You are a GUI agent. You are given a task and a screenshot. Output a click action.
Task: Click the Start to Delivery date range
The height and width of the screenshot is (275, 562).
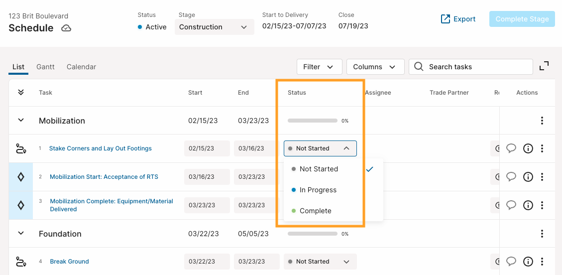coord(294,26)
